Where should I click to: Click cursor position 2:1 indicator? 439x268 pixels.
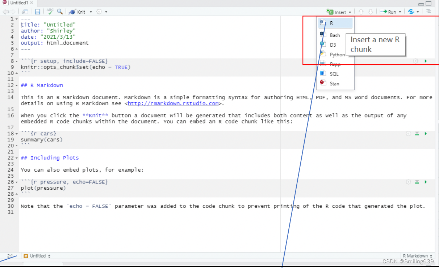pyautogui.click(x=10, y=256)
